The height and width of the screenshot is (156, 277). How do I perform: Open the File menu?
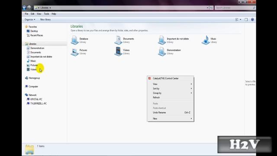click(26, 14)
